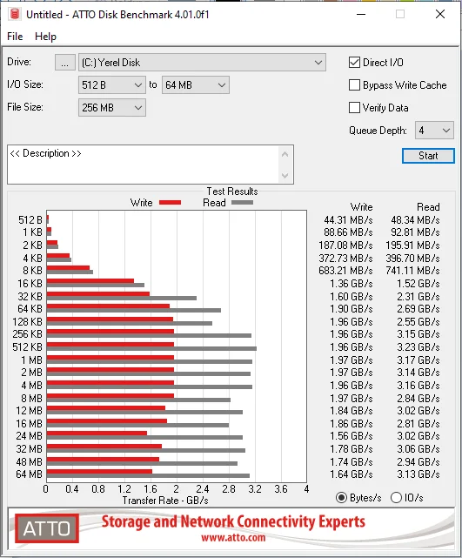Click the 16 KB row label

[30, 284]
